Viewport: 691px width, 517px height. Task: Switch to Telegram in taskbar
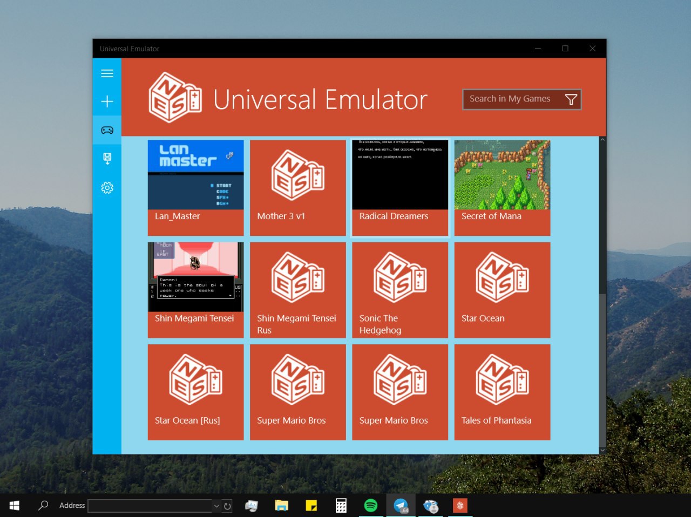401,506
